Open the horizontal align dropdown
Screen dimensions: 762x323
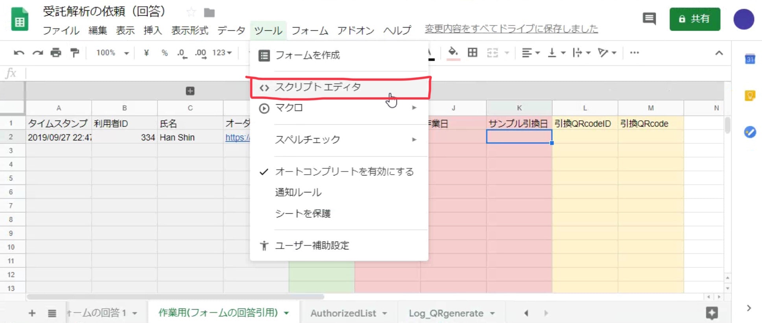[x=530, y=53]
